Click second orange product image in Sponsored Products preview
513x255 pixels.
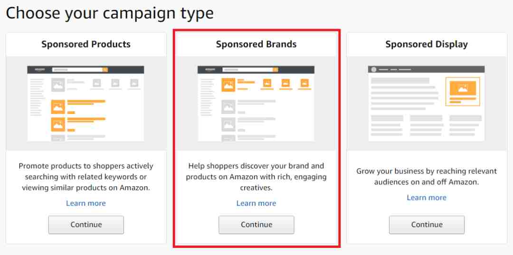[x=58, y=124]
